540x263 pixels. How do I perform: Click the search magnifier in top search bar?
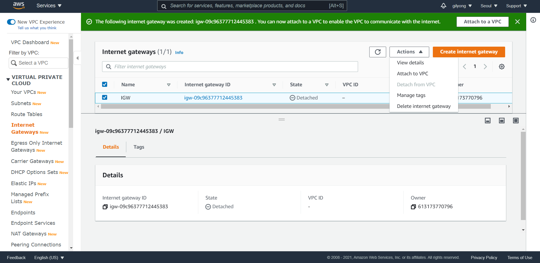tap(164, 6)
